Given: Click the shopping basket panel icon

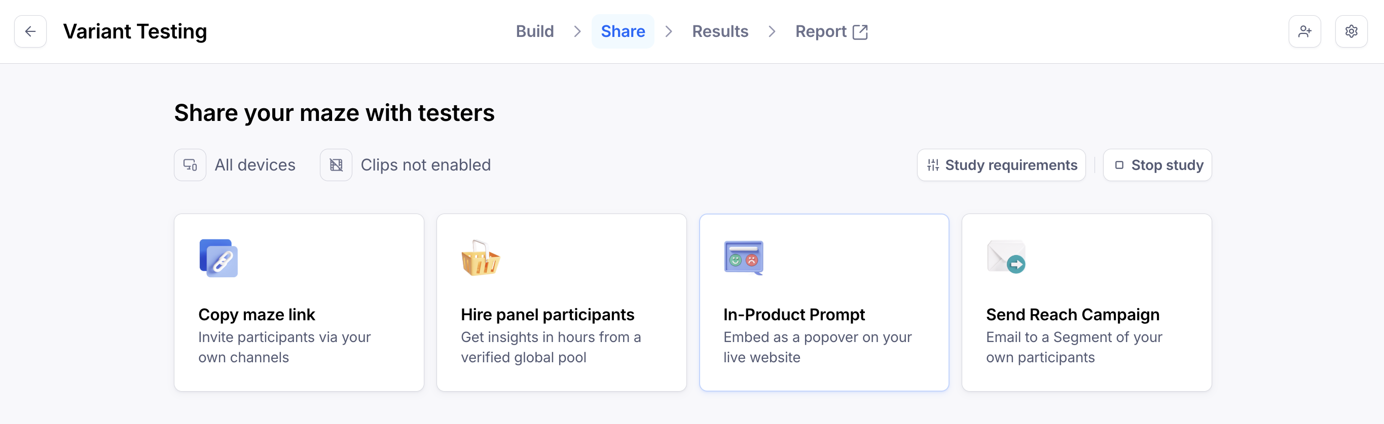Looking at the screenshot, I should tap(480, 259).
